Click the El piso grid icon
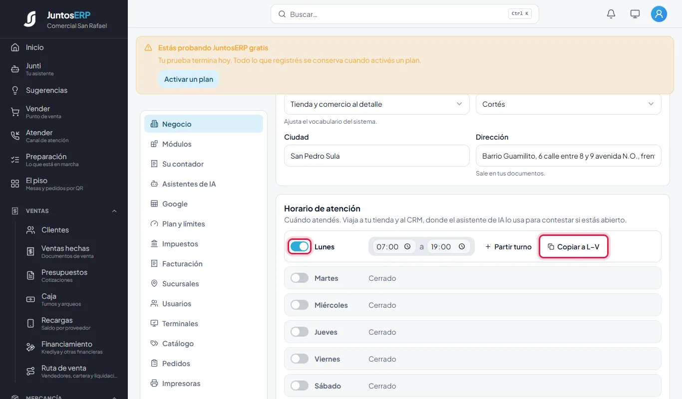The image size is (682, 399). click(x=15, y=184)
